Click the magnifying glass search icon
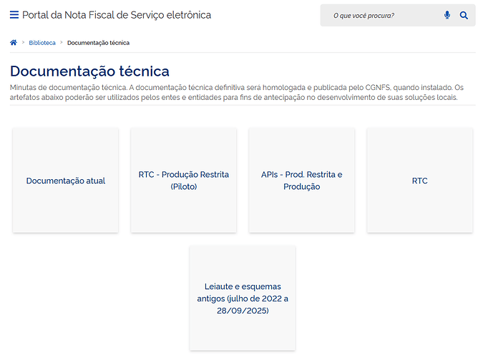Viewport: 483px width, 357px height. (x=464, y=15)
